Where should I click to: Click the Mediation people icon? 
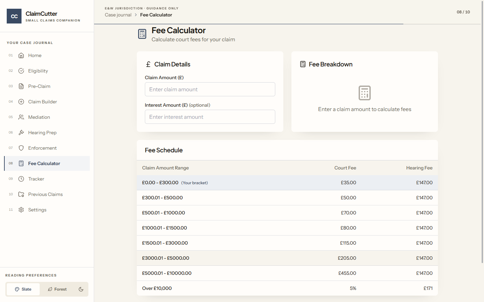pyautogui.click(x=21, y=117)
